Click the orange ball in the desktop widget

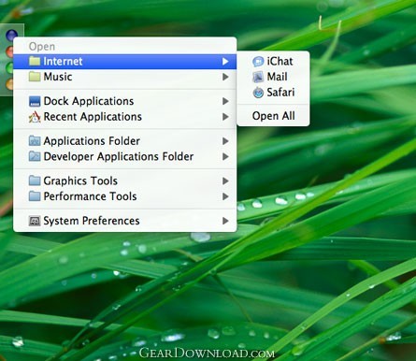point(9,83)
